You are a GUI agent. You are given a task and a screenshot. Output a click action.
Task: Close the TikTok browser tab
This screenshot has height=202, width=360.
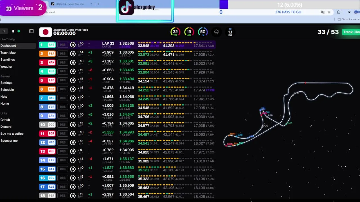pyautogui.click(x=91, y=4)
